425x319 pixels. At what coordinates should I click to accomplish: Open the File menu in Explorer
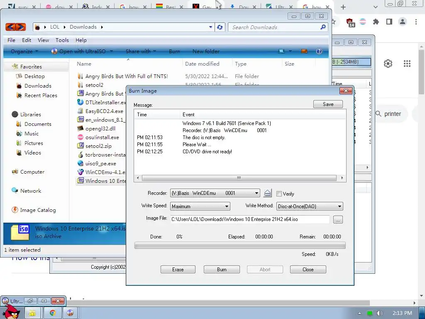[x=11, y=40]
